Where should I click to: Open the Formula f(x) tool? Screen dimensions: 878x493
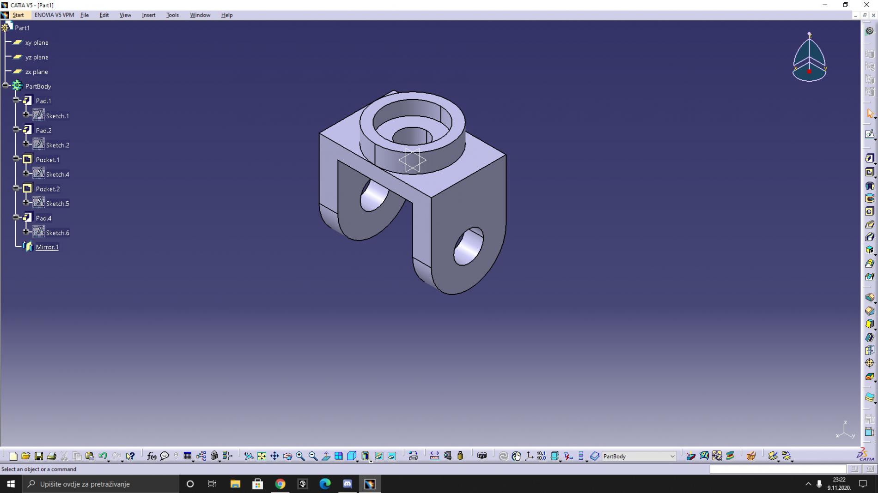tap(151, 456)
